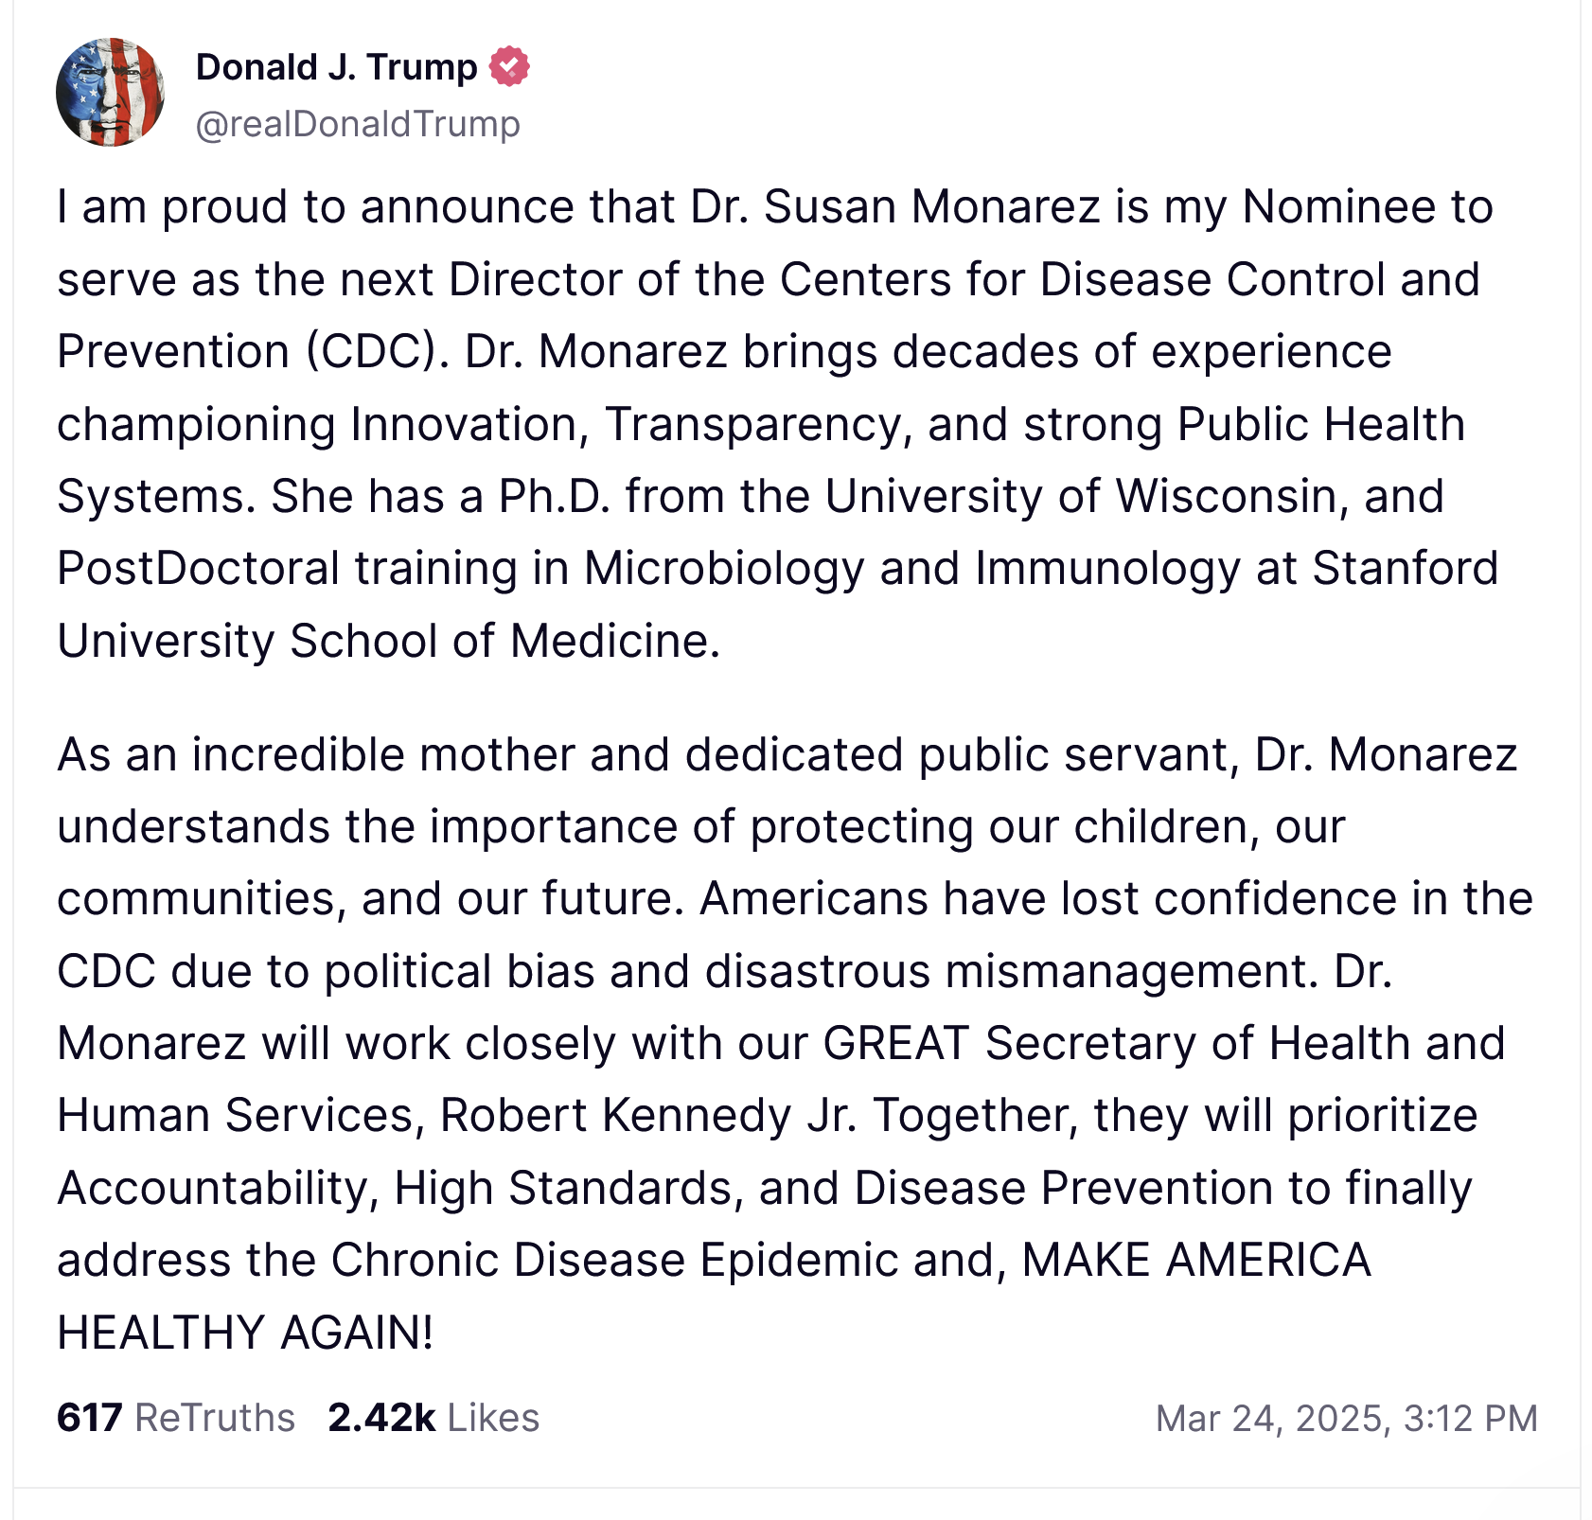Viewport: 1592px width, 1520px height.
Task: Click the "HEALTHY AGAIN!" closing text
Action: (245, 1333)
